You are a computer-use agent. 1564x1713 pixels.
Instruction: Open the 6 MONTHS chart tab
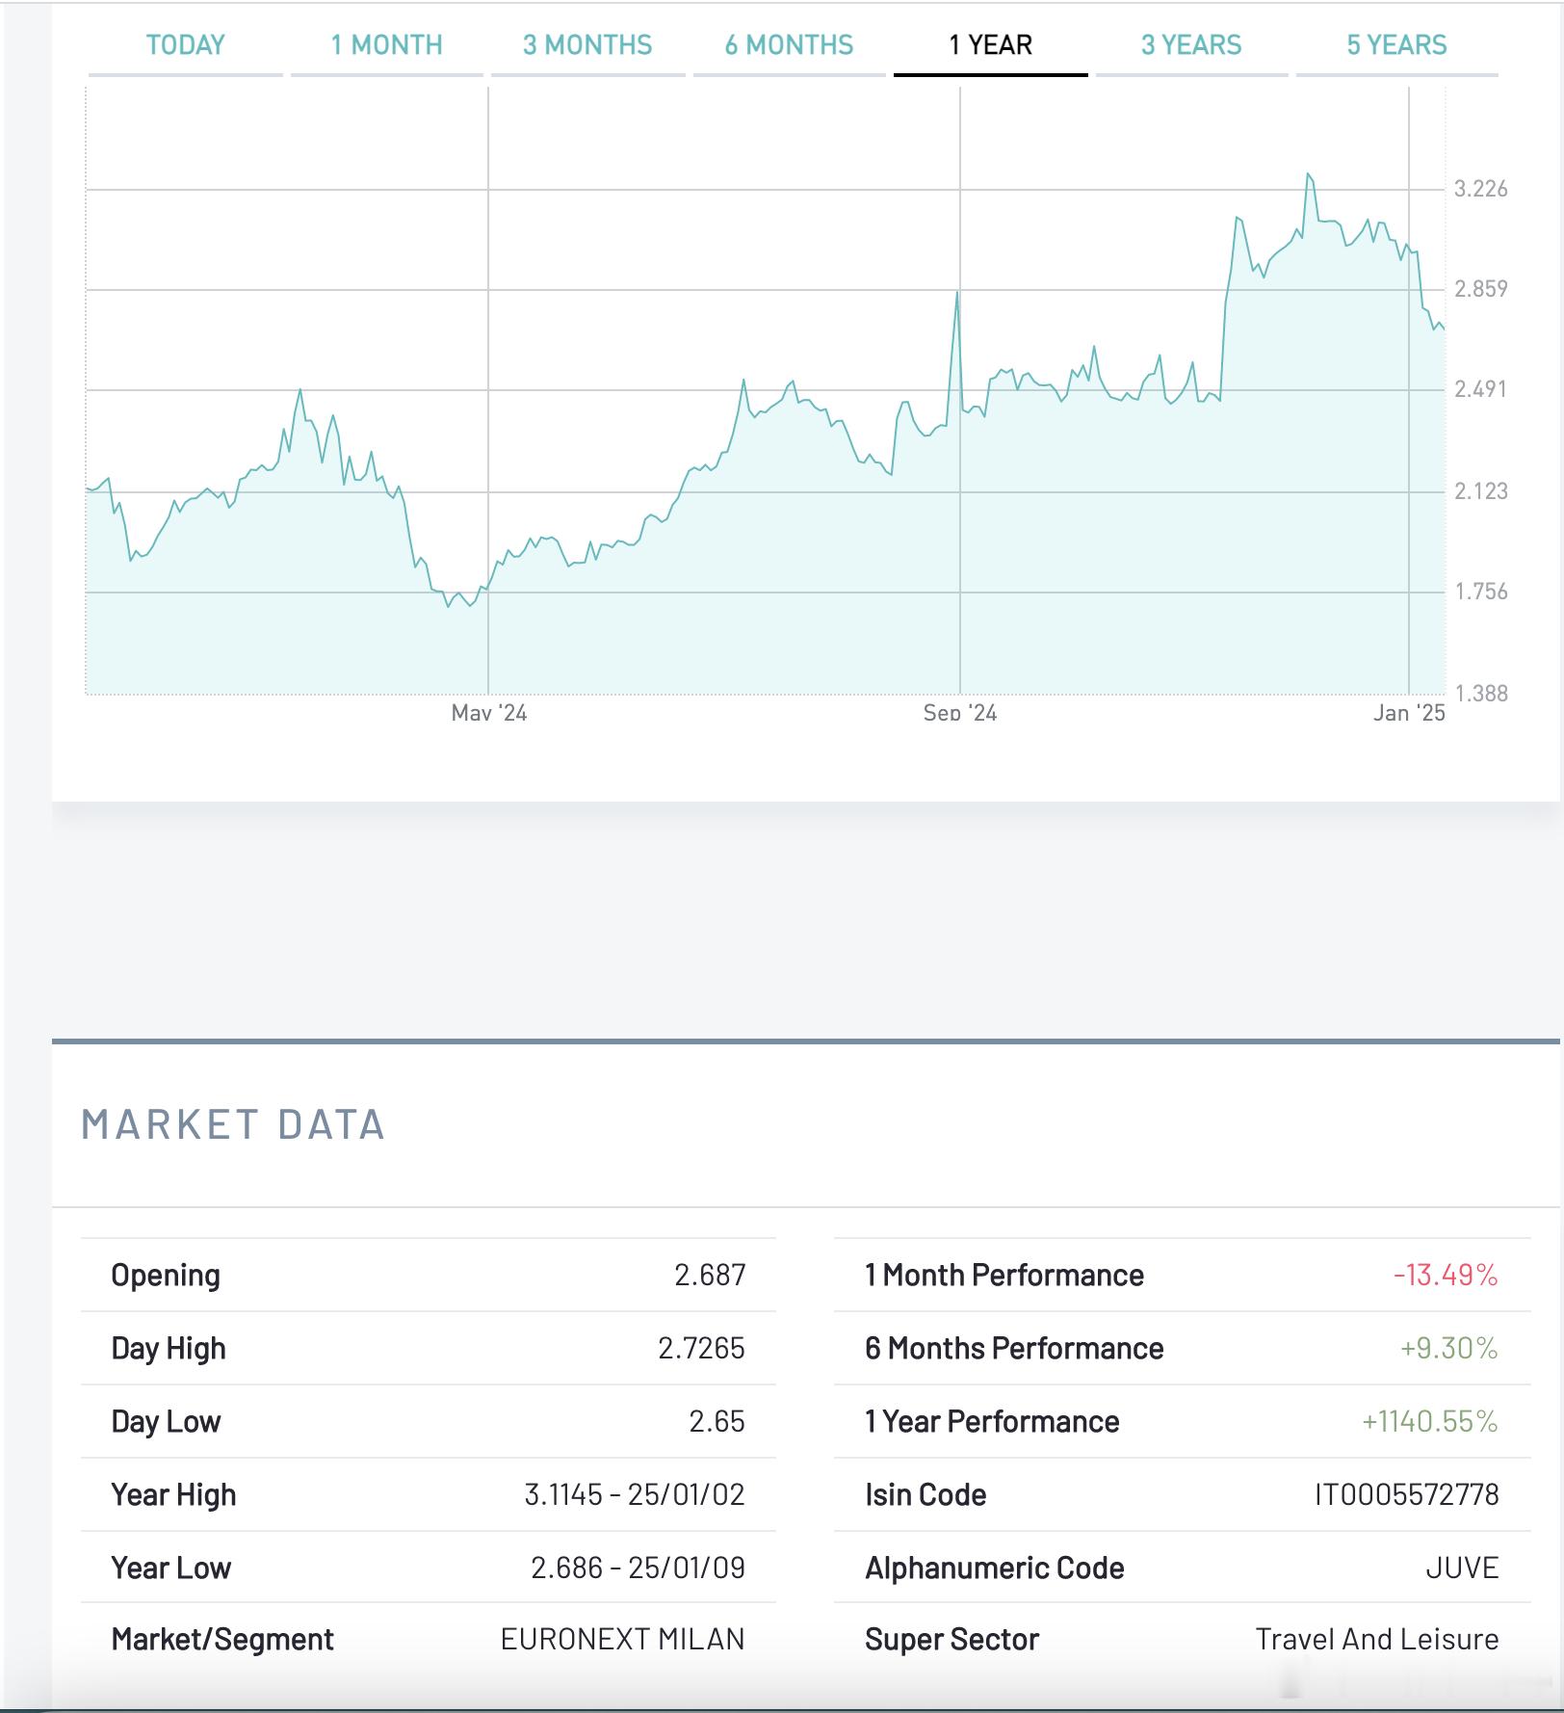pyautogui.click(x=789, y=45)
